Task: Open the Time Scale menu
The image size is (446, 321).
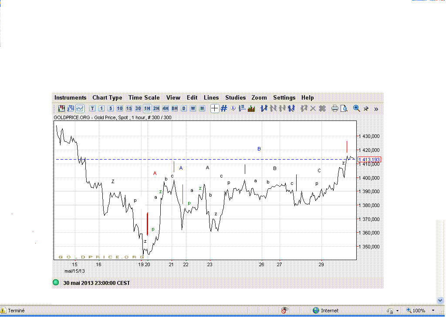Action: 144,98
